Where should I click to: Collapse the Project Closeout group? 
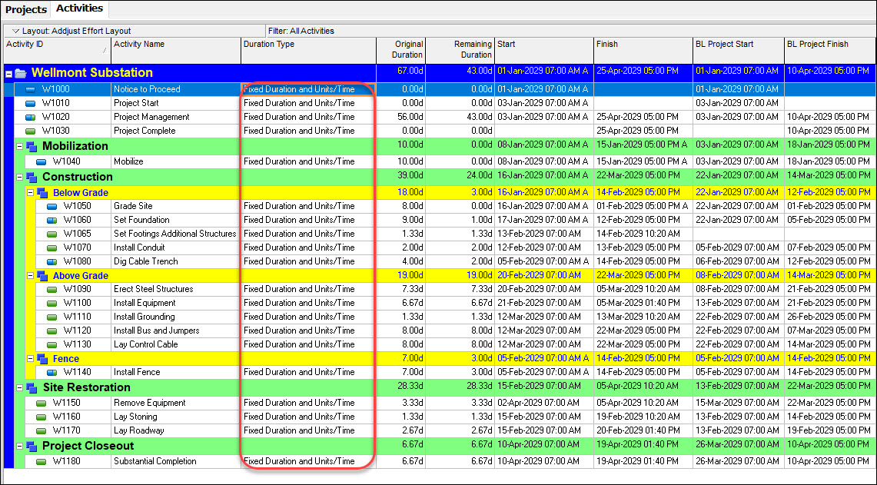click(20, 447)
